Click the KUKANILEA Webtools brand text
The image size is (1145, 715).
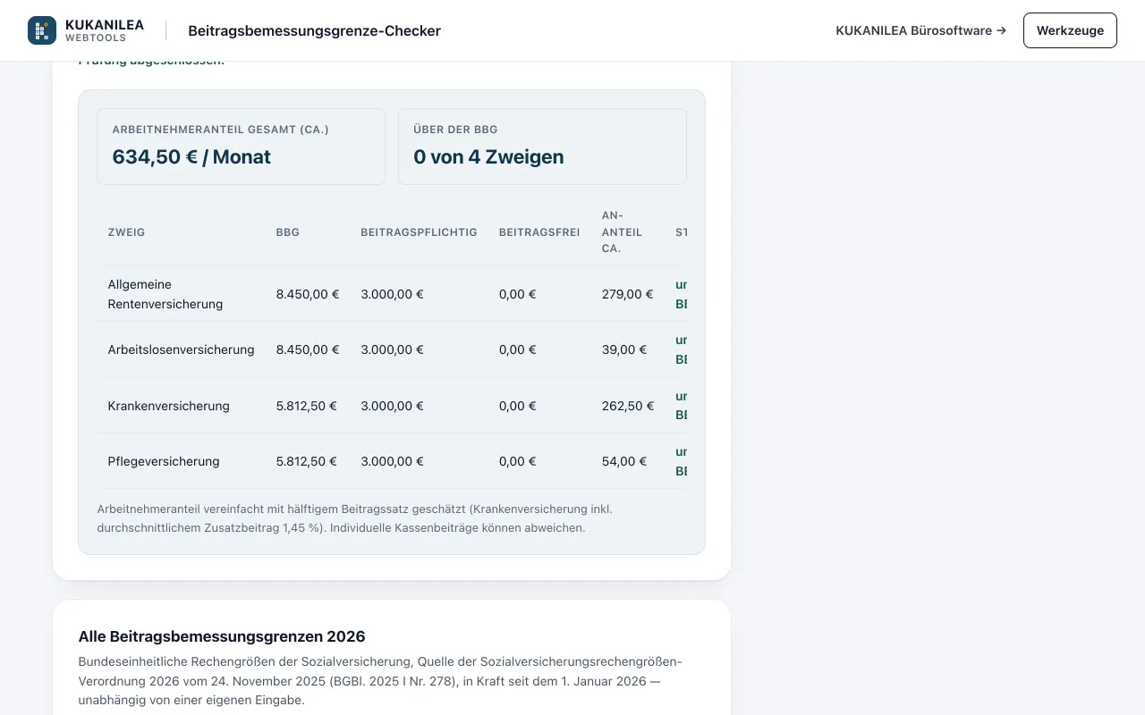click(x=105, y=30)
